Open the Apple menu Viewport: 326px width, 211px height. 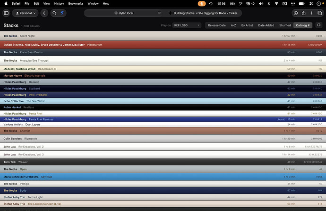(6, 3)
